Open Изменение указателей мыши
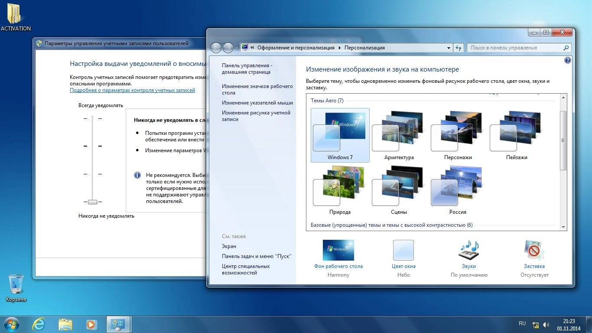Image resolution: width=592 pixels, height=333 pixels. 257,103
